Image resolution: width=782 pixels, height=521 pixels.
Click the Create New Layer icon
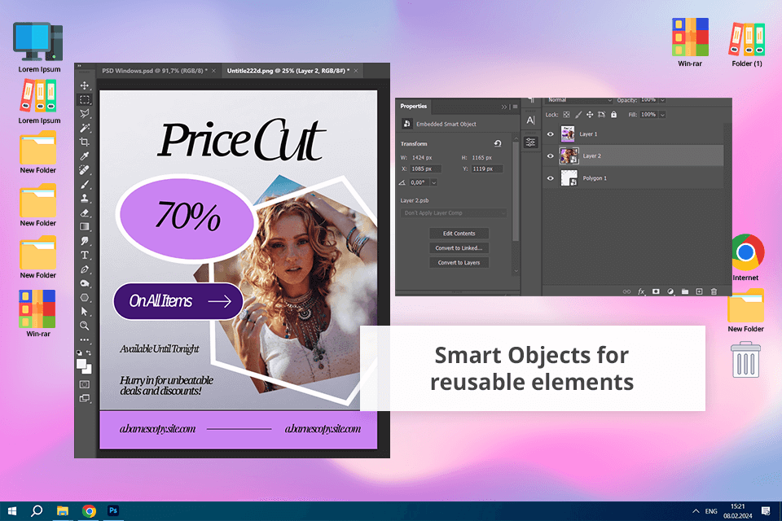[699, 291]
